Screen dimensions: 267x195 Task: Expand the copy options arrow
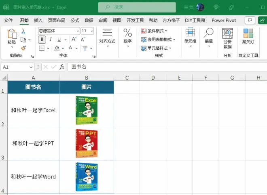click(x=30, y=40)
